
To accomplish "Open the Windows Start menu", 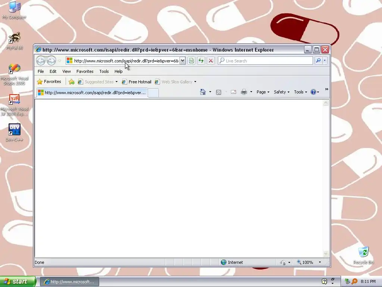I will point(18,282).
